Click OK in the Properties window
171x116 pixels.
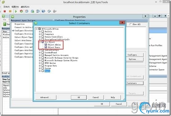102,104
